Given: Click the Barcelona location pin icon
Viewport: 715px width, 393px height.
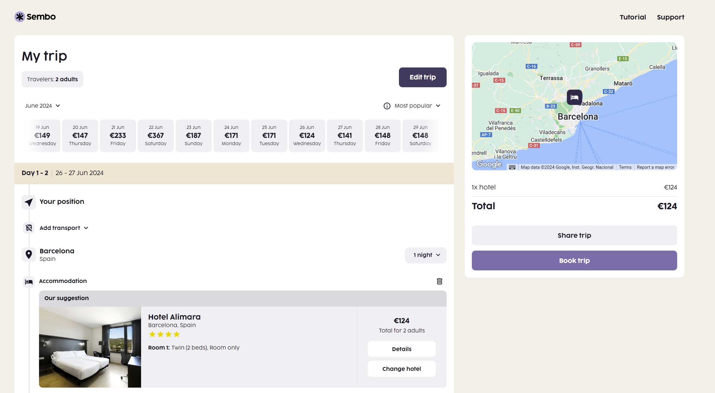Looking at the screenshot, I should coord(29,255).
